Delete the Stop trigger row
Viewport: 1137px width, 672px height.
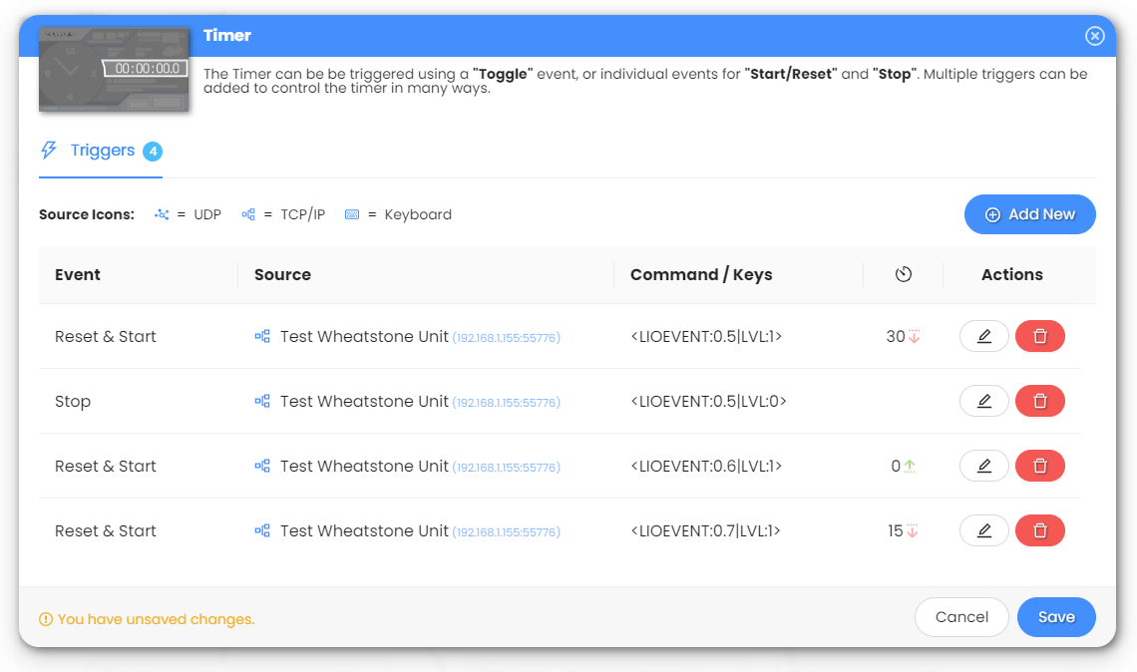[1039, 402]
